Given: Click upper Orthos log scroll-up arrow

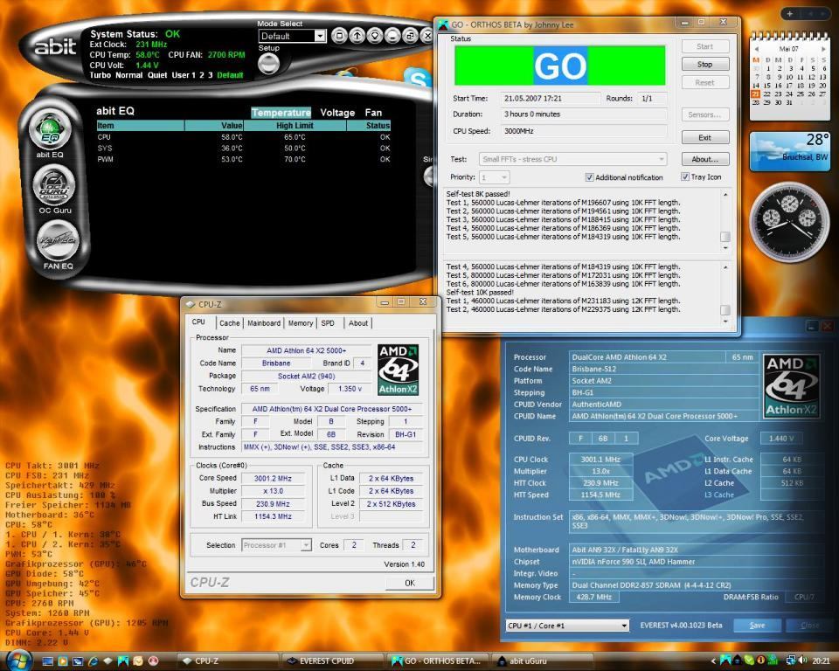Looking at the screenshot, I should tap(725, 195).
